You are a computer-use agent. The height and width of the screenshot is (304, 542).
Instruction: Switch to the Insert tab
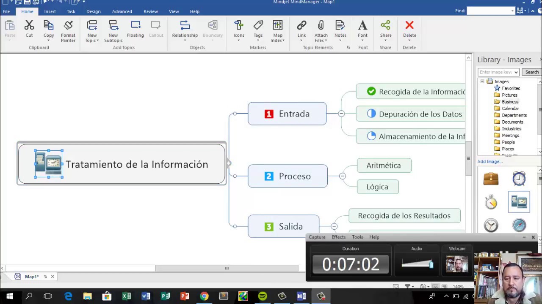point(50,11)
